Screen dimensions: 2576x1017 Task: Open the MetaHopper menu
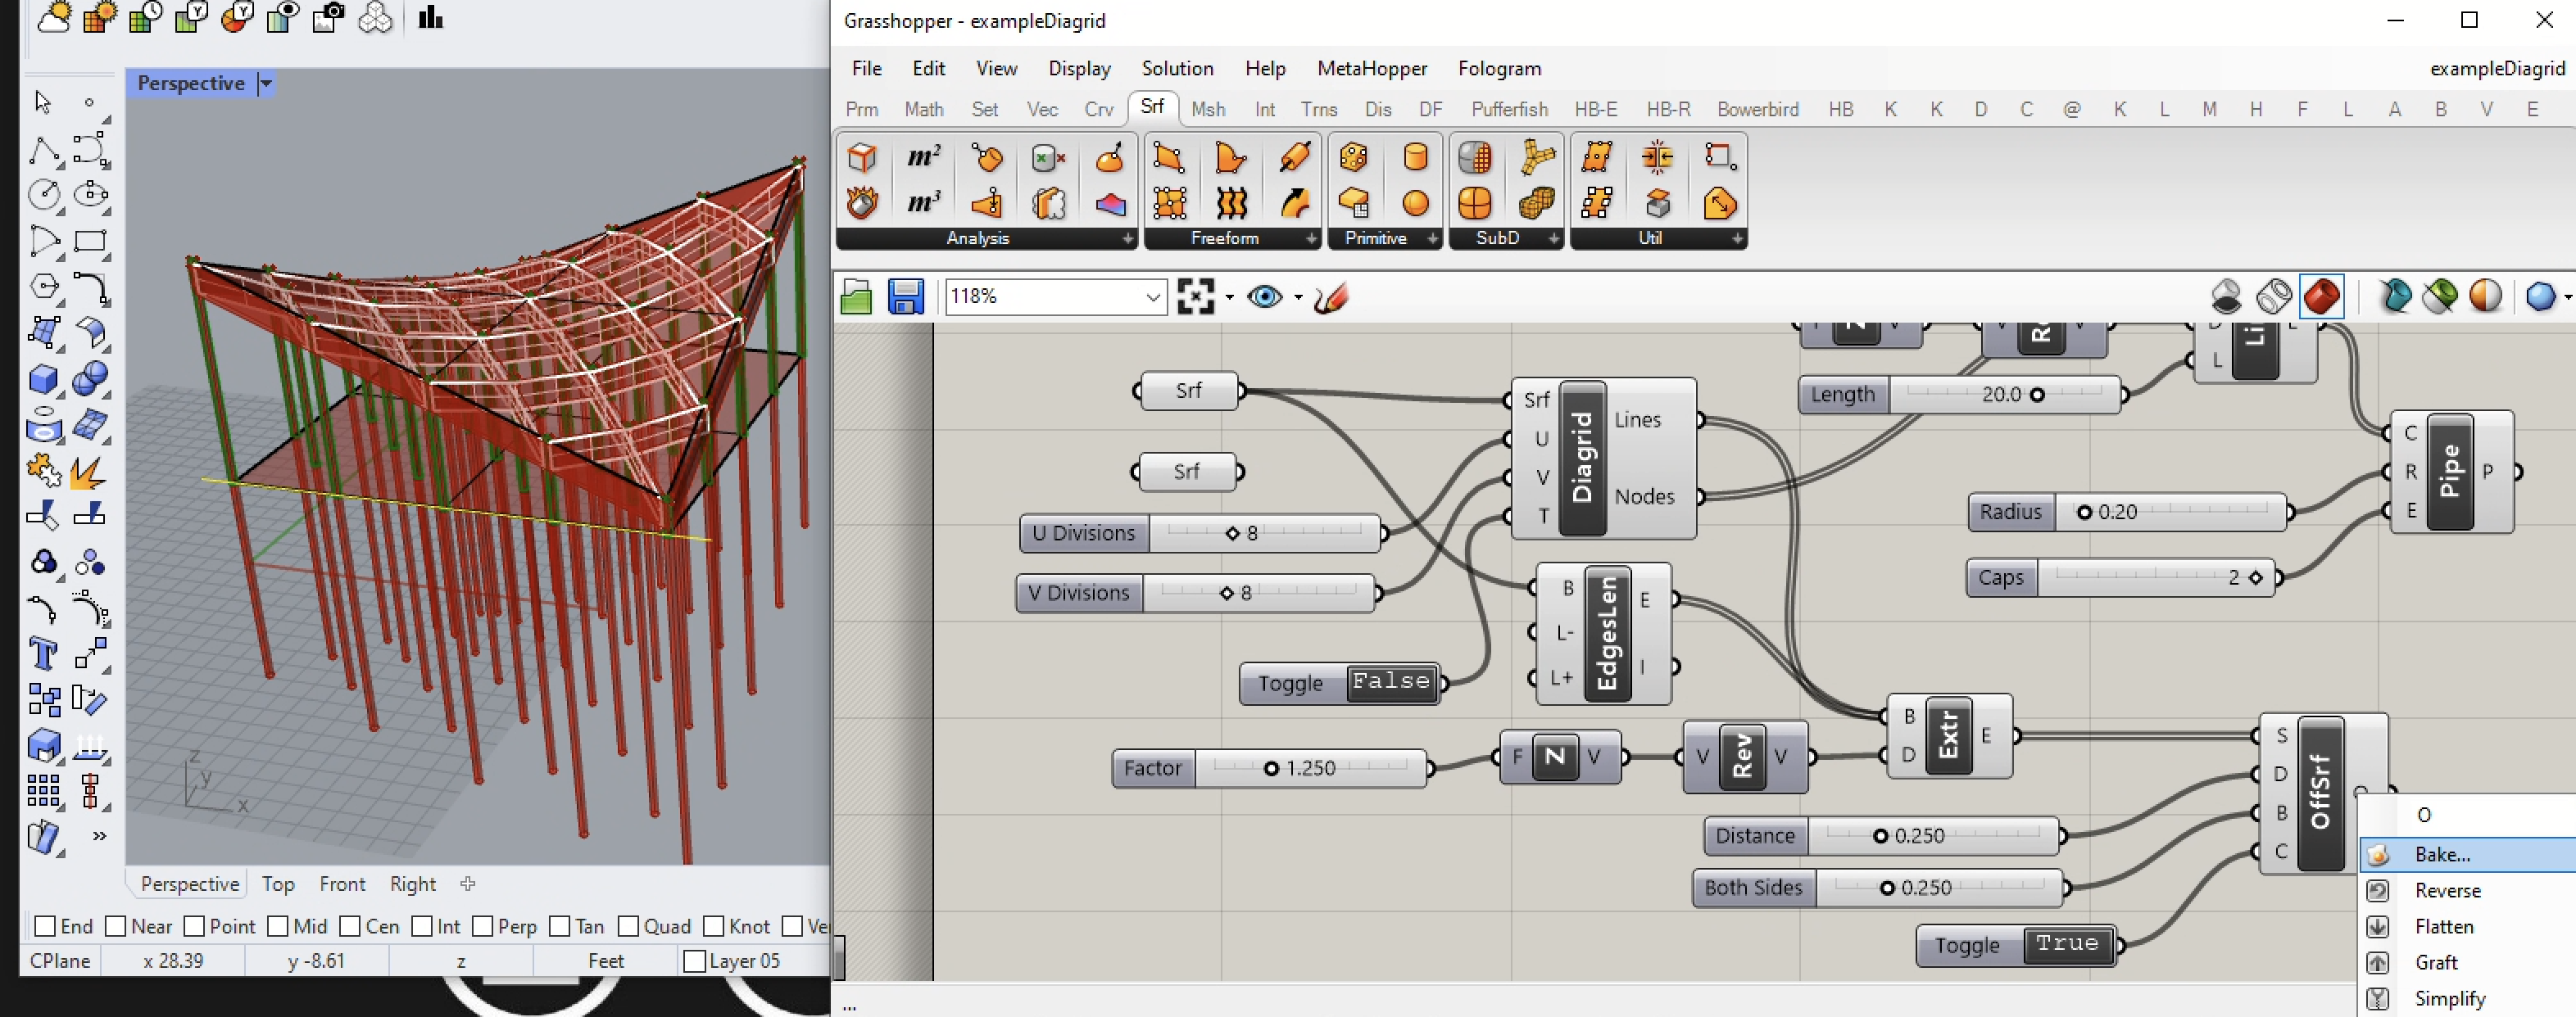1372,68
